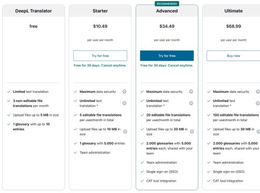Open info icon for Ultimate Maximum data security

pos(258,92)
